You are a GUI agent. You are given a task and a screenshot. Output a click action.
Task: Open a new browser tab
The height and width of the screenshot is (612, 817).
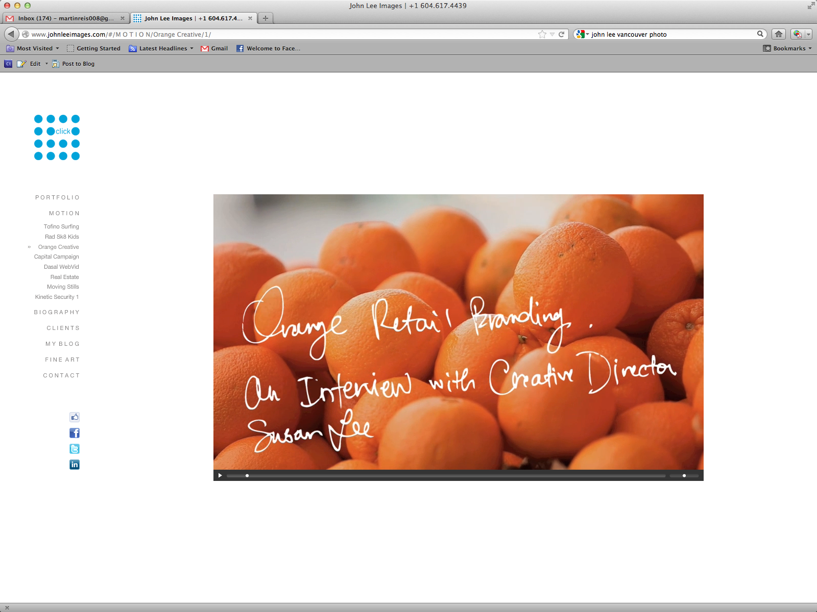pos(266,18)
